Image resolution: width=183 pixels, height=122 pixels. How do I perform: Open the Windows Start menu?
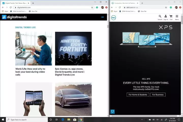3,119
